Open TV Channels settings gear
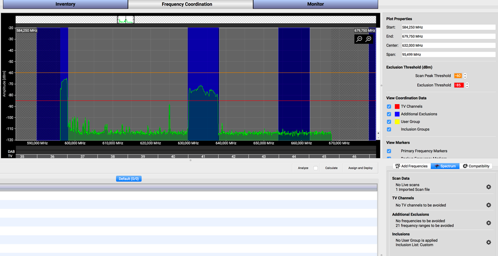 (x=488, y=205)
